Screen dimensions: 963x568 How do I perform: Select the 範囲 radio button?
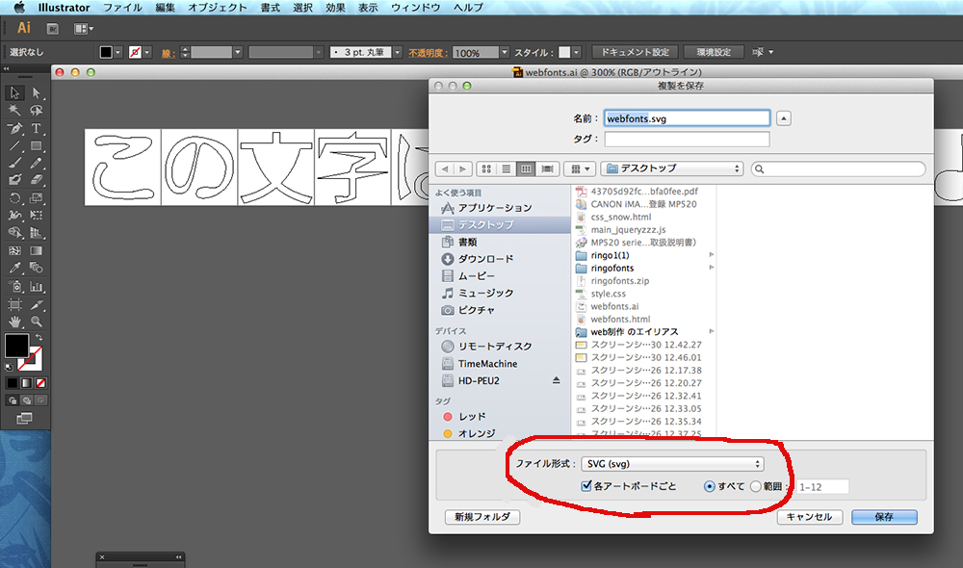pos(755,486)
